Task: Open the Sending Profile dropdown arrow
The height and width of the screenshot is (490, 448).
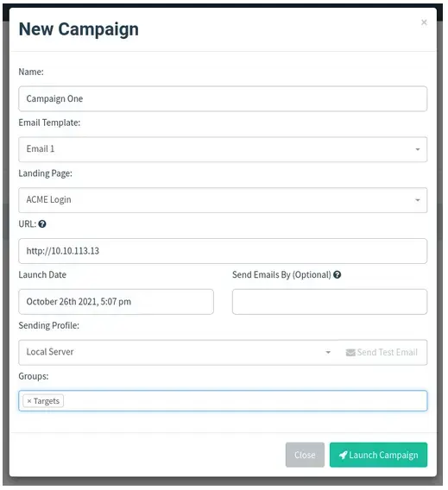Action: coord(328,353)
